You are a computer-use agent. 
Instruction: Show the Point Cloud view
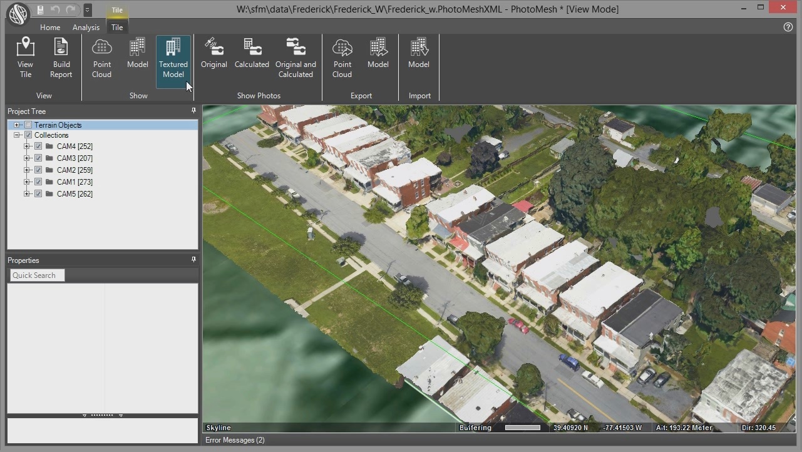click(x=101, y=56)
